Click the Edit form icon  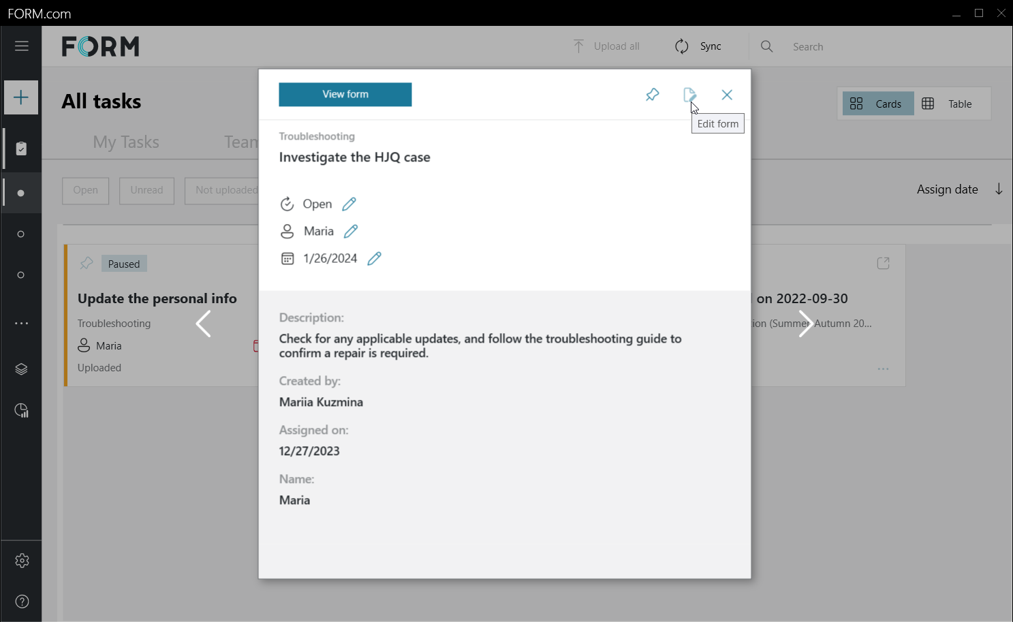689,95
